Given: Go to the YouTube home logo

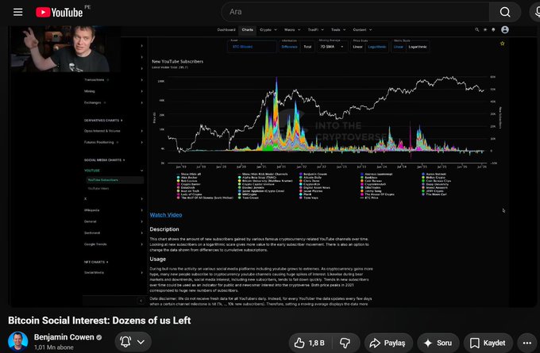Looking at the screenshot, I should [x=60, y=13].
